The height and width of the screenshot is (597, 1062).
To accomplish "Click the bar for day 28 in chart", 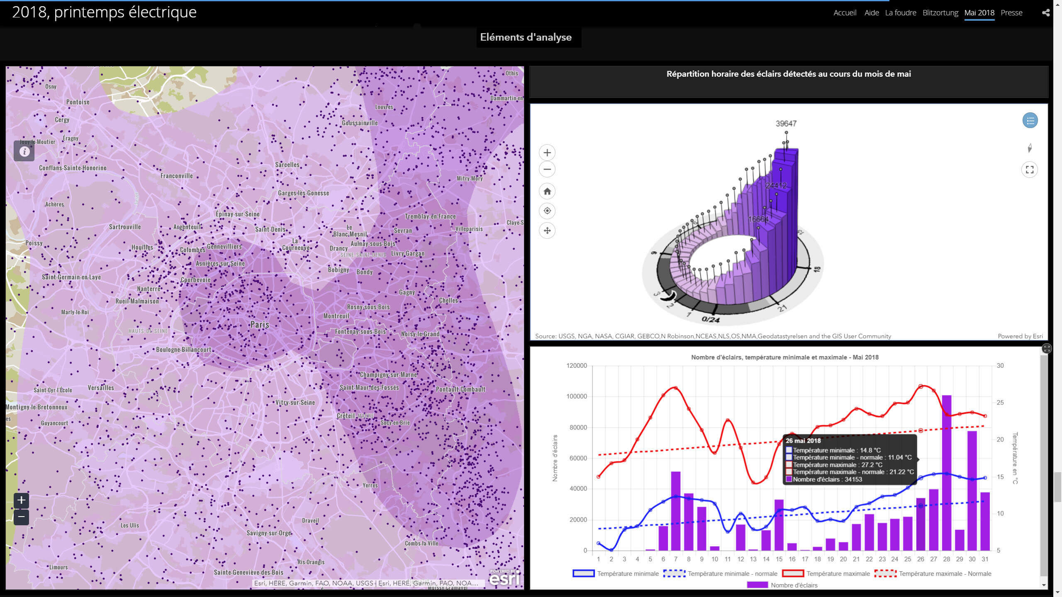I will [x=946, y=473].
